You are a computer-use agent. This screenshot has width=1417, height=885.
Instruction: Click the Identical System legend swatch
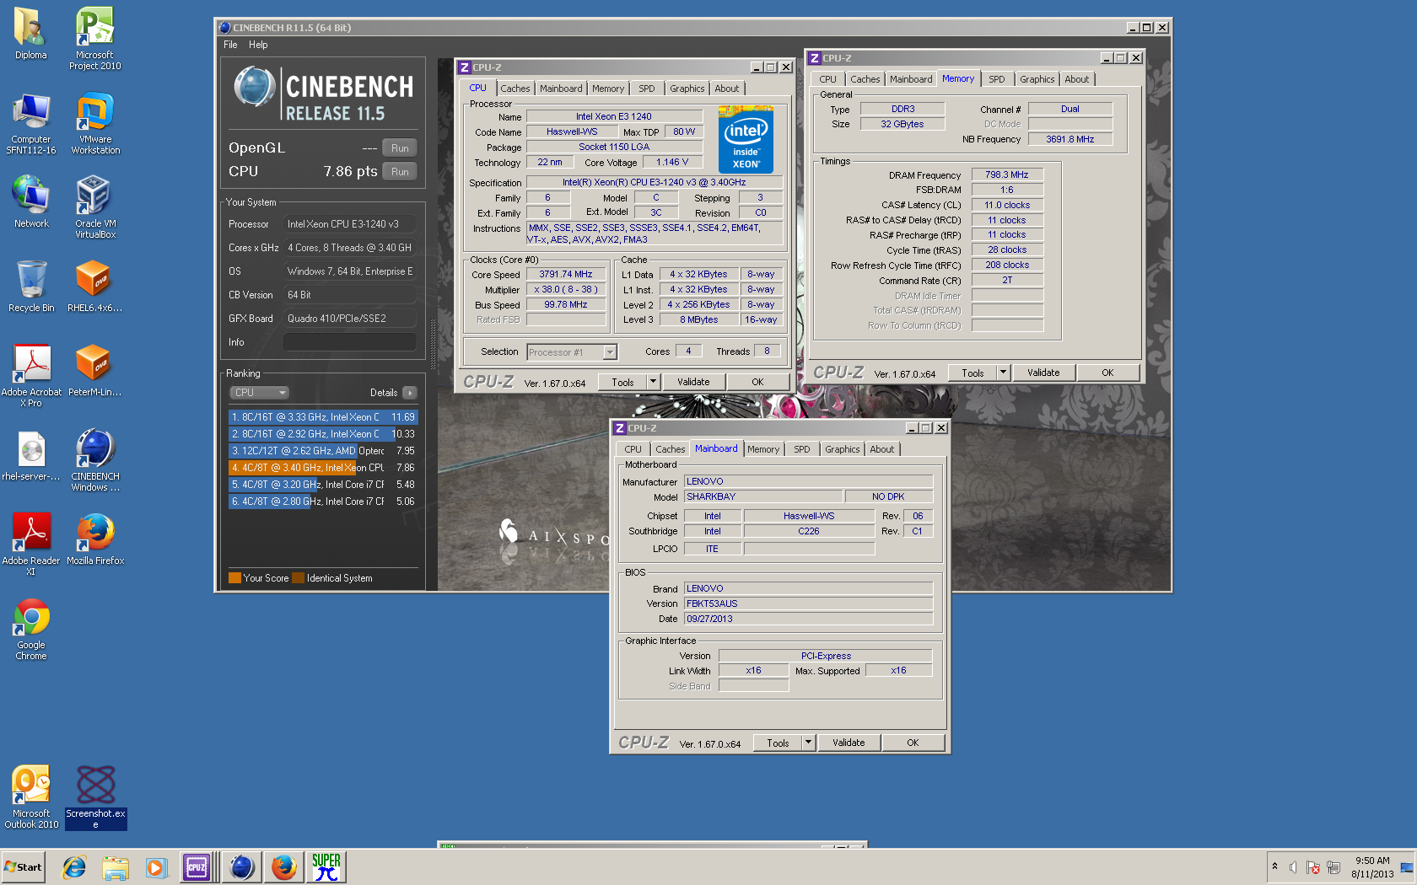(298, 578)
